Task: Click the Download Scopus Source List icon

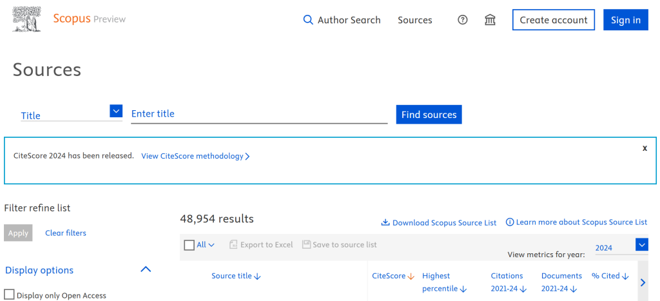Action: click(x=385, y=222)
